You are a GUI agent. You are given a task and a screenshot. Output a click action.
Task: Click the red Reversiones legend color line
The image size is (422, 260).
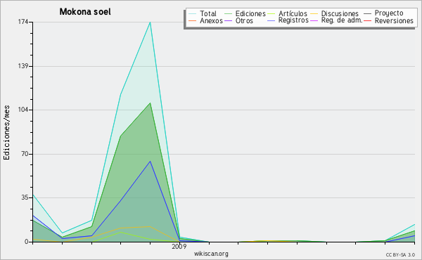tap(367, 20)
